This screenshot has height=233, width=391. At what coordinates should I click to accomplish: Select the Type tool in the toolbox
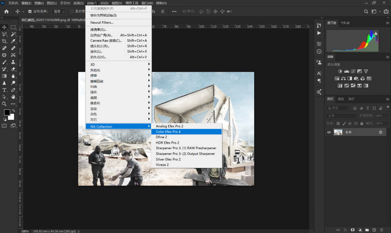coord(4,90)
